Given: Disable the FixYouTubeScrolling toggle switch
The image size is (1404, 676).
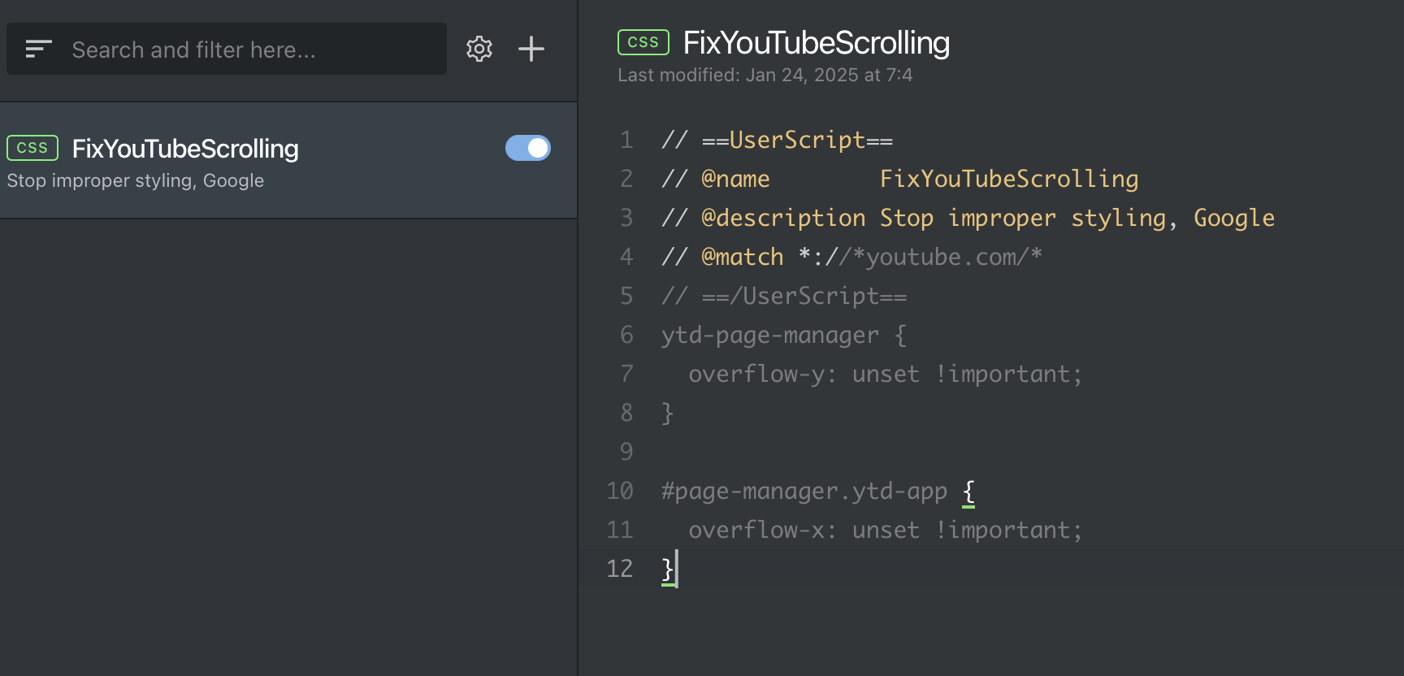Looking at the screenshot, I should (x=528, y=148).
